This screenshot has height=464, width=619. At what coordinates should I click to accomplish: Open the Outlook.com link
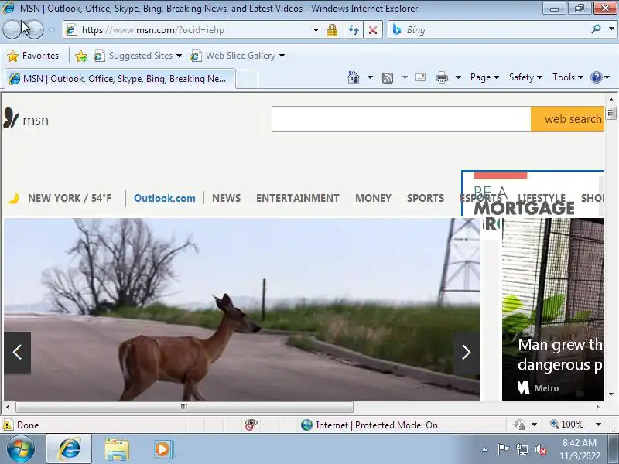point(165,198)
